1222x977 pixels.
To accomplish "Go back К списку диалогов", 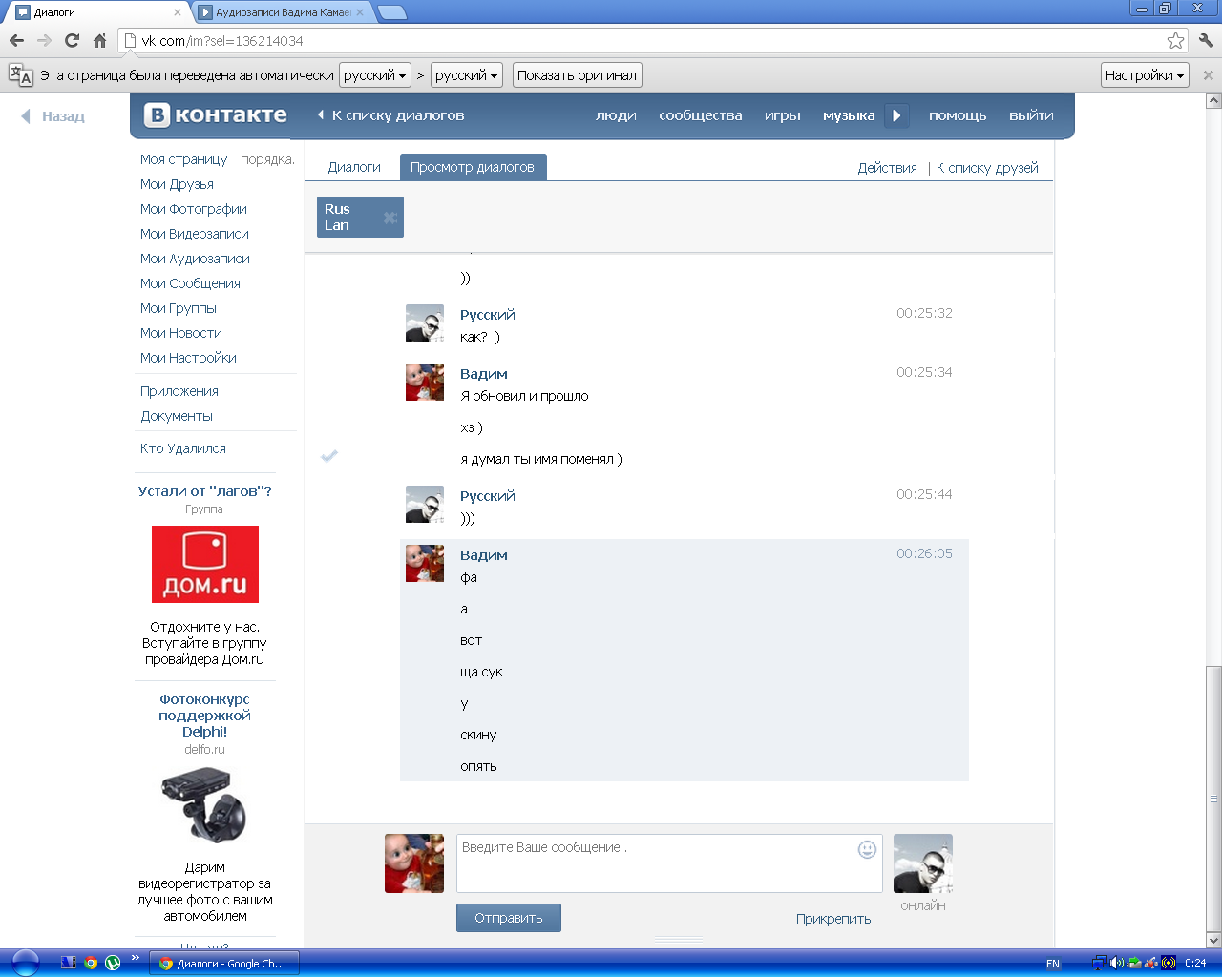I will [x=390, y=115].
